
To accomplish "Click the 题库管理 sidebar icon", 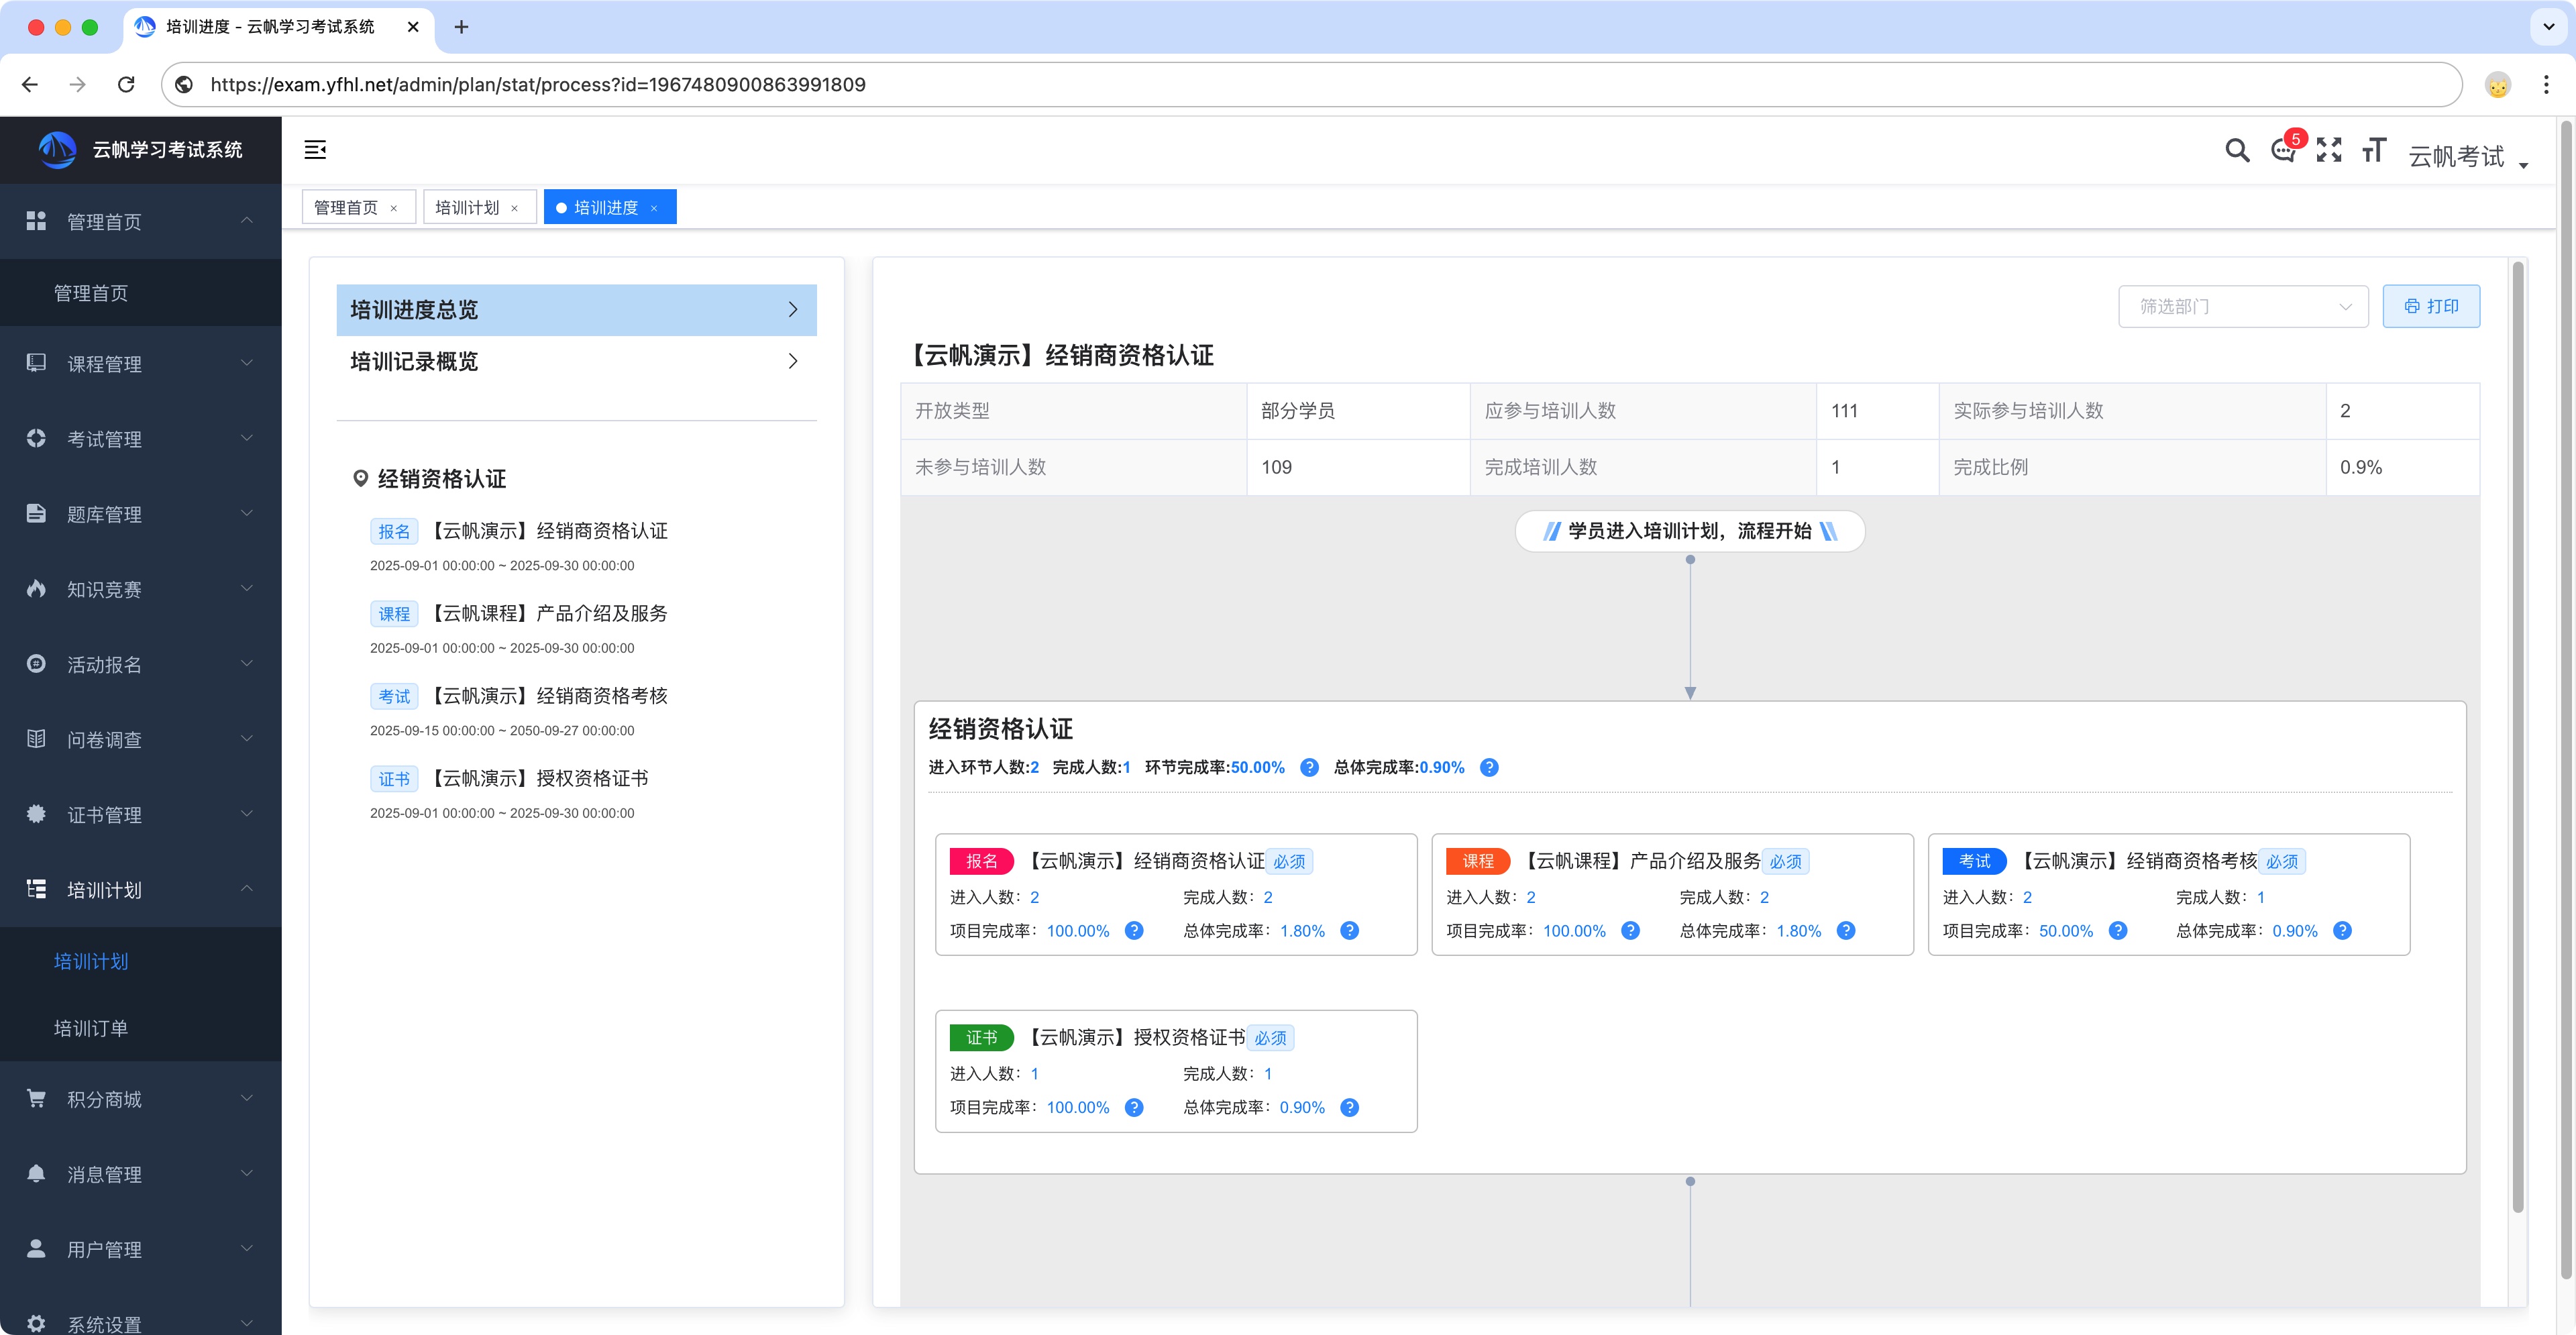I will click(36, 513).
